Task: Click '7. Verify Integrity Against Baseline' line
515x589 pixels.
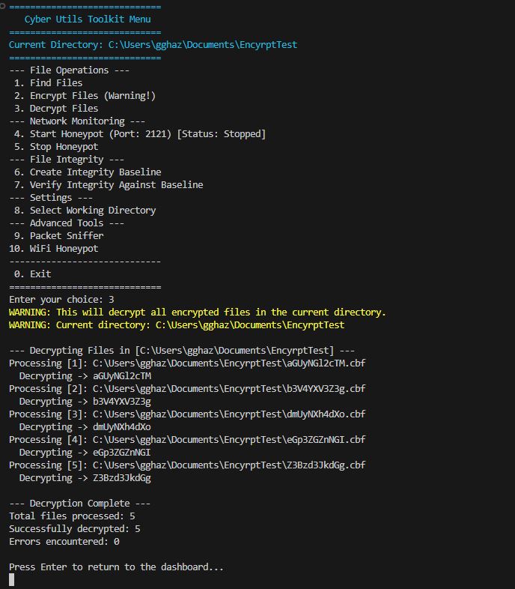Action: pos(109,185)
